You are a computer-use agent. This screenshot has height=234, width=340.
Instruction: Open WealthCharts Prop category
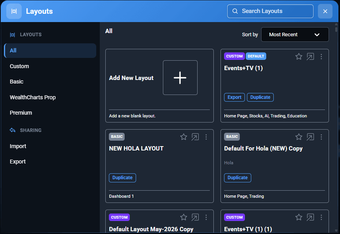pos(33,97)
